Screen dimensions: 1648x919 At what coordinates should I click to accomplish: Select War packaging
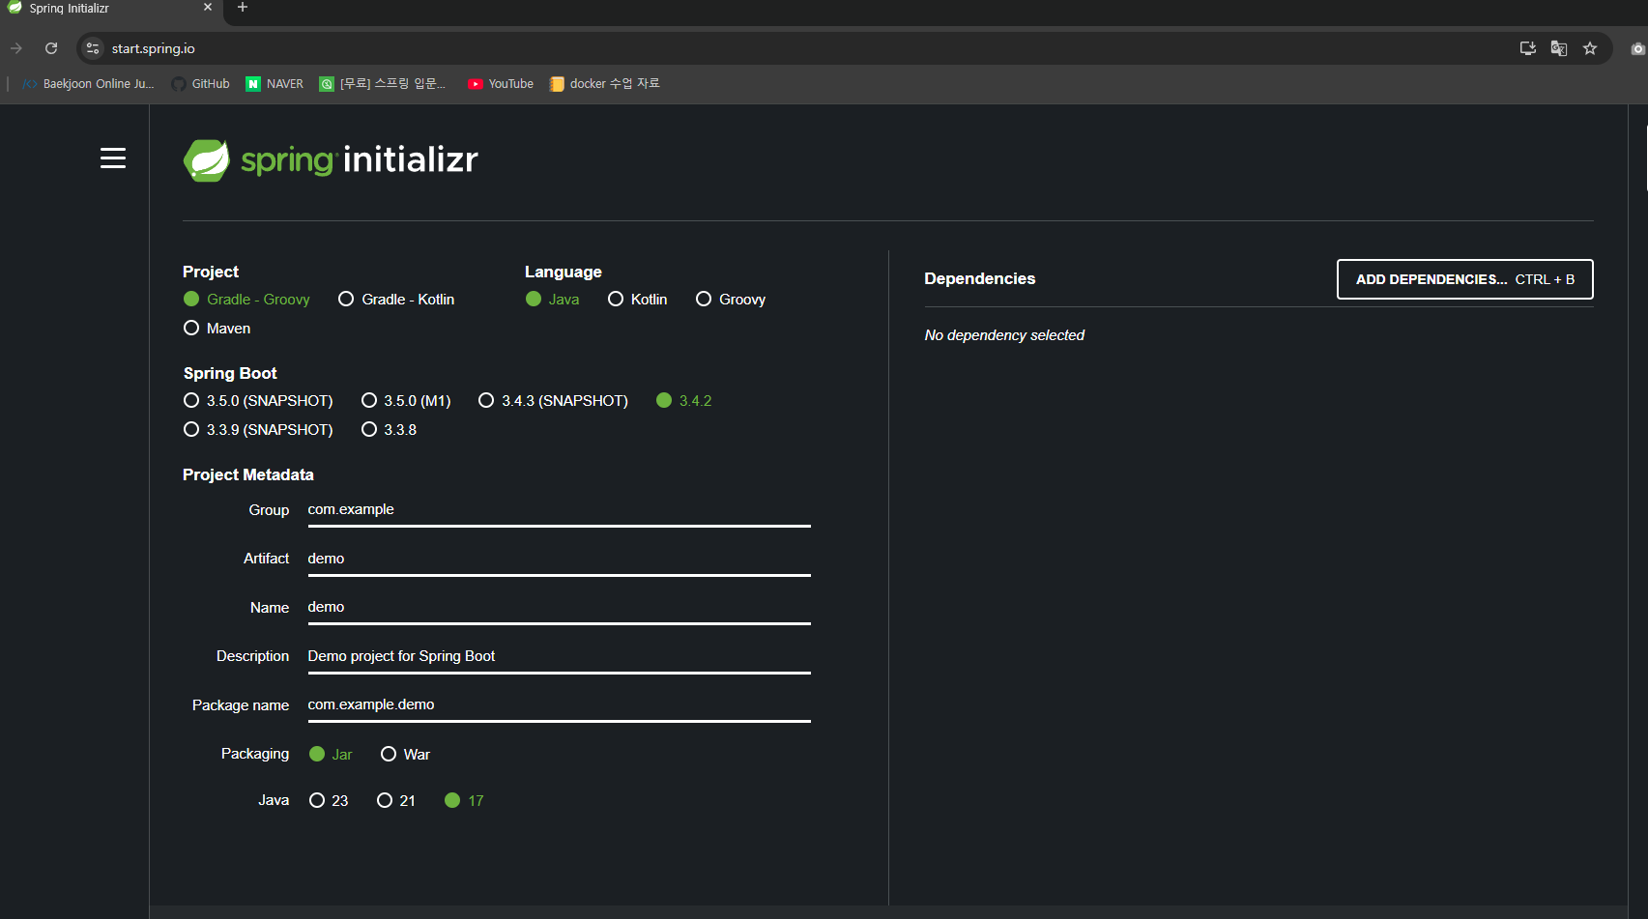tap(406, 755)
